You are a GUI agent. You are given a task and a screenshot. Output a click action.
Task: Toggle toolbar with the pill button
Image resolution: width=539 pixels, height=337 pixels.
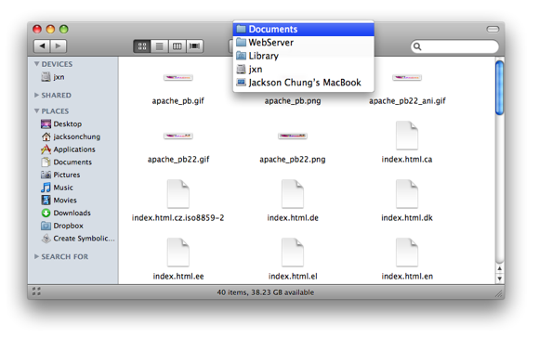(493, 29)
